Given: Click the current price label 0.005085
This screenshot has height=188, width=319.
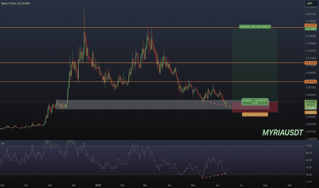Looking at the screenshot, I should [x=311, y=102].
